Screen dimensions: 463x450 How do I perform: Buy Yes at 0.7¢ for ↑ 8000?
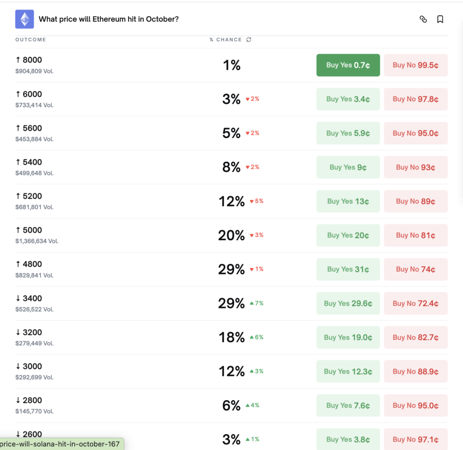point(348,65)
